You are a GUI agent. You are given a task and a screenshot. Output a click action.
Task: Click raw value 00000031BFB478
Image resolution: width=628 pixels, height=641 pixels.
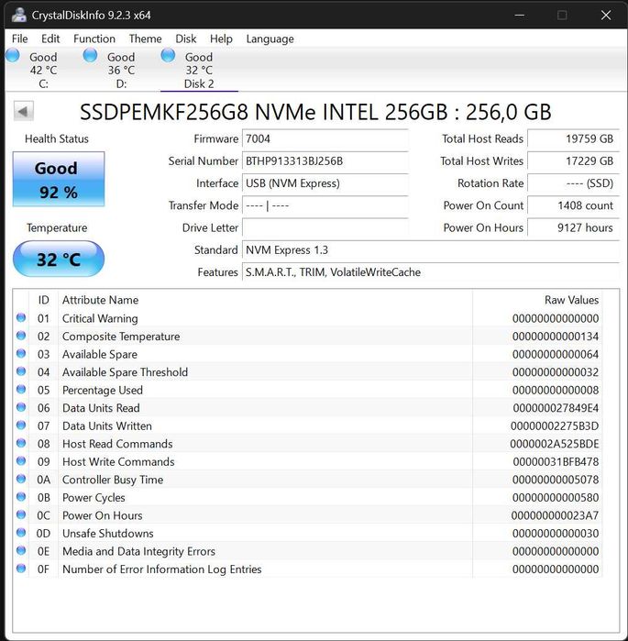click(556, 462)
